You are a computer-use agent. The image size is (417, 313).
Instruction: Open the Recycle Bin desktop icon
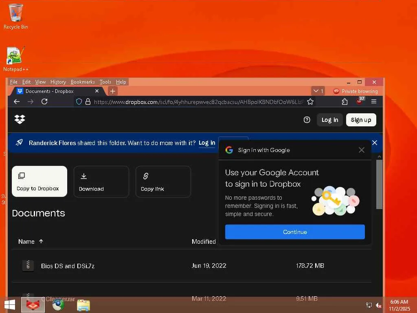pyautogui.click(x=16, y=16)
